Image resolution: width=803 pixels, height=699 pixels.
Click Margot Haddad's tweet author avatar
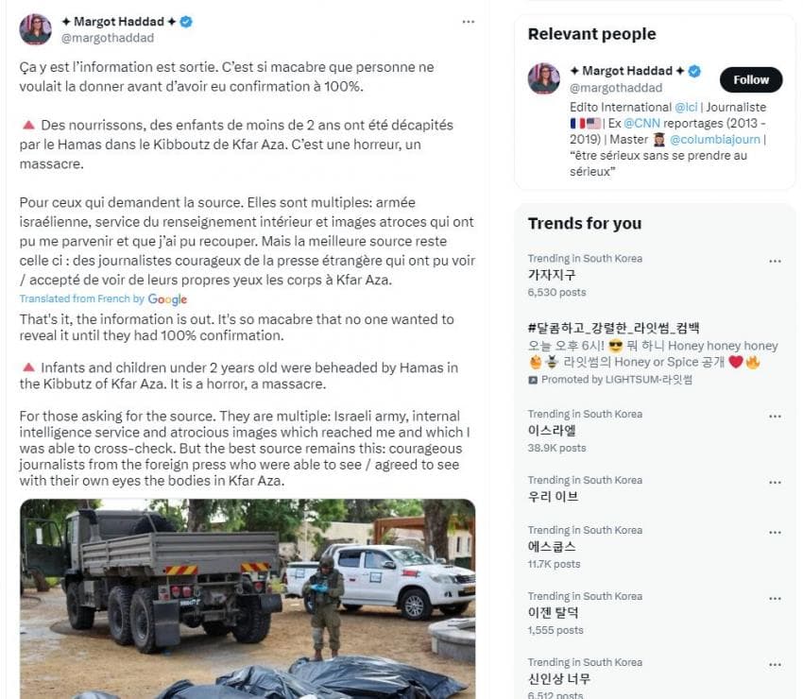pos(36,29)
